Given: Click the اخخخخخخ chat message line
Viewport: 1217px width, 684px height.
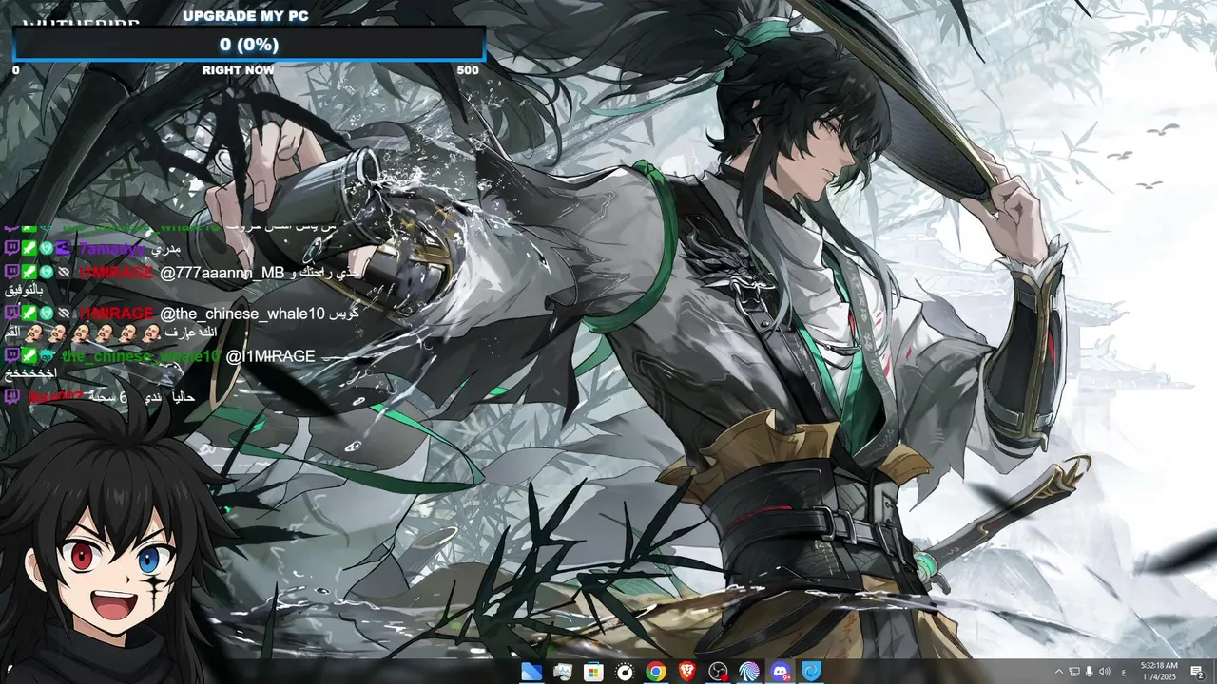Looking at the screenshot, I should (x=31, y=373).
